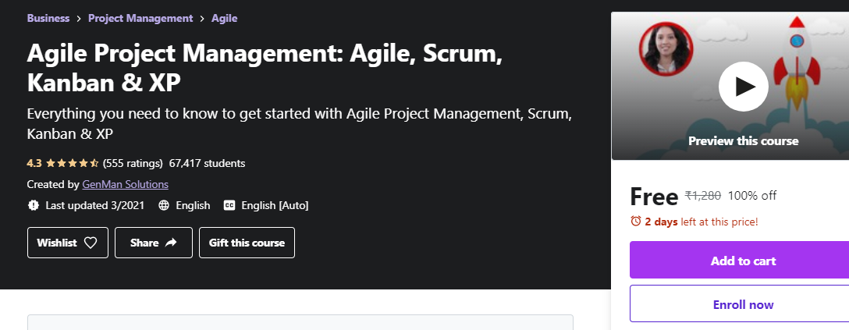Click the alarm clock icon by price
Viewport: 849px width, 330px height.
coord(636,222)
